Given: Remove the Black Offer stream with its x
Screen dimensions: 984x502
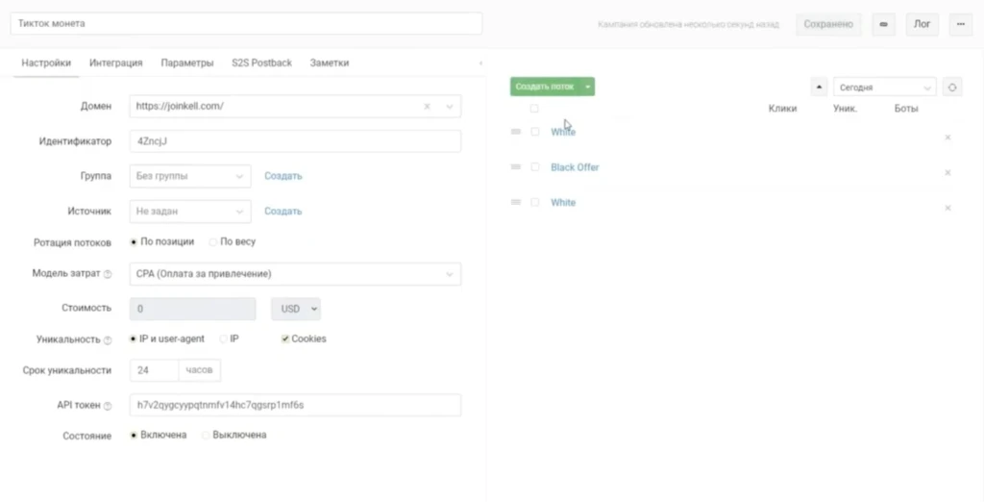Looking at the screenshot, I should [947, 172].
